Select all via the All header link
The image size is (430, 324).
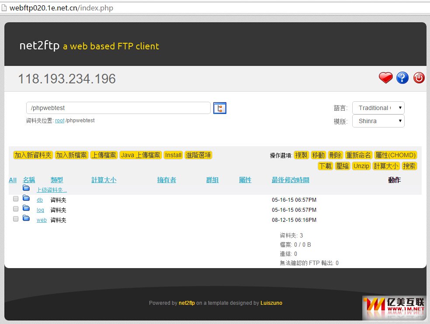pos(13,180)
